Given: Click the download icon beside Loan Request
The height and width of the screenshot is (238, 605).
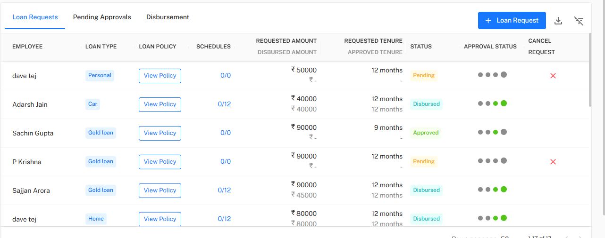Looking at the screenshot, I should click(558, 21).
